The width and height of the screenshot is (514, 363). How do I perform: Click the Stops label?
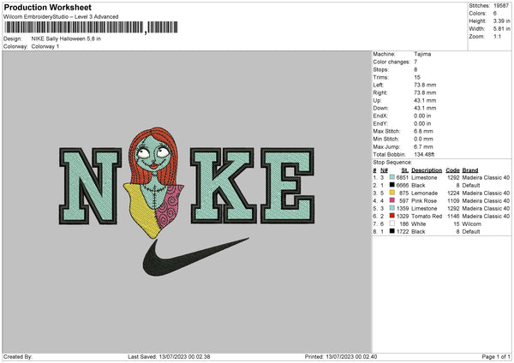380,69
